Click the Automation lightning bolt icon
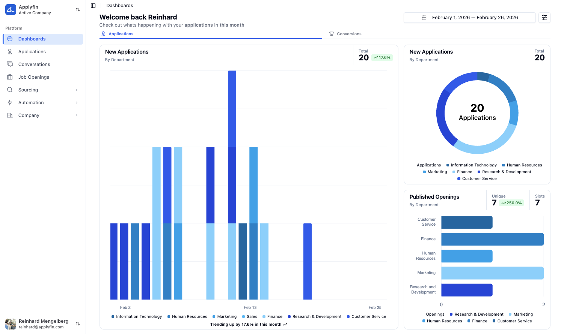 coord(10,103)
